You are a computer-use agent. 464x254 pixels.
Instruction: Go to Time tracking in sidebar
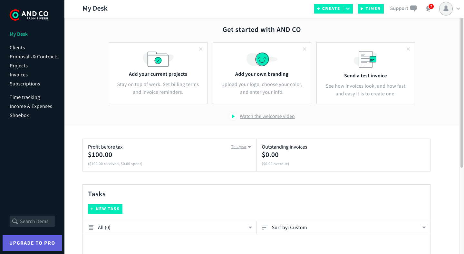(25, 97)
